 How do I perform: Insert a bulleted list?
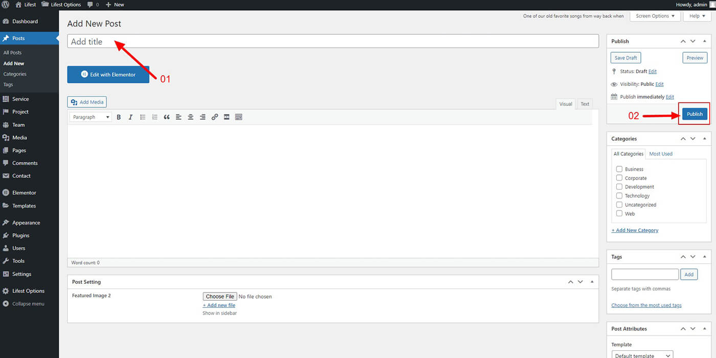(x=143, y=117)
